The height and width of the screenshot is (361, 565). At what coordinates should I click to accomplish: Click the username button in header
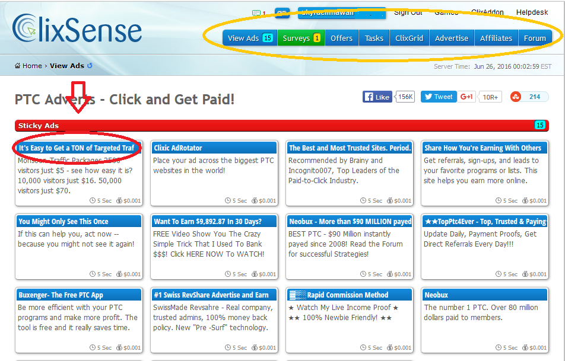[x=342, y=13]
